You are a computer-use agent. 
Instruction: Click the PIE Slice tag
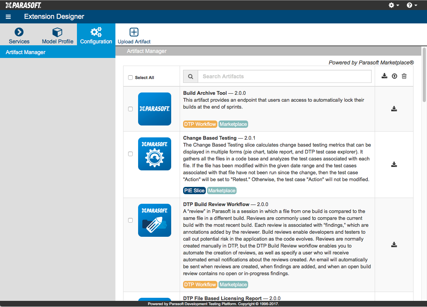tap(194, 191)
